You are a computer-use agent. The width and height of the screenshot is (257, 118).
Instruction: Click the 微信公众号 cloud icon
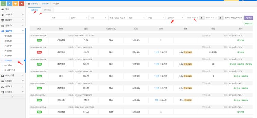point(2,76)
